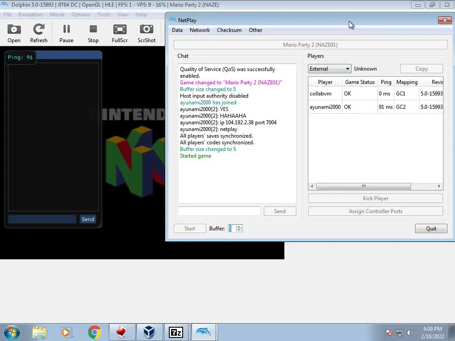Decrease buffer with the down arrow

click(239, 230)
